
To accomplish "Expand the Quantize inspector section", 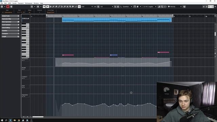I will click(11, 31).
